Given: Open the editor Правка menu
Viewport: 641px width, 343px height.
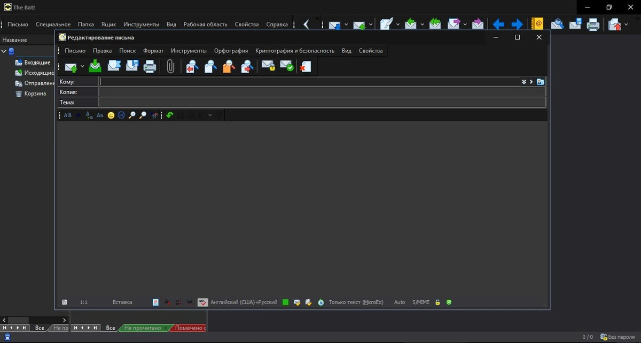Looking at the screenshot, I should [x=103, y=51].
